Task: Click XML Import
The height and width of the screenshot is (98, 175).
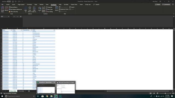Action: click(x=72, y=7)
